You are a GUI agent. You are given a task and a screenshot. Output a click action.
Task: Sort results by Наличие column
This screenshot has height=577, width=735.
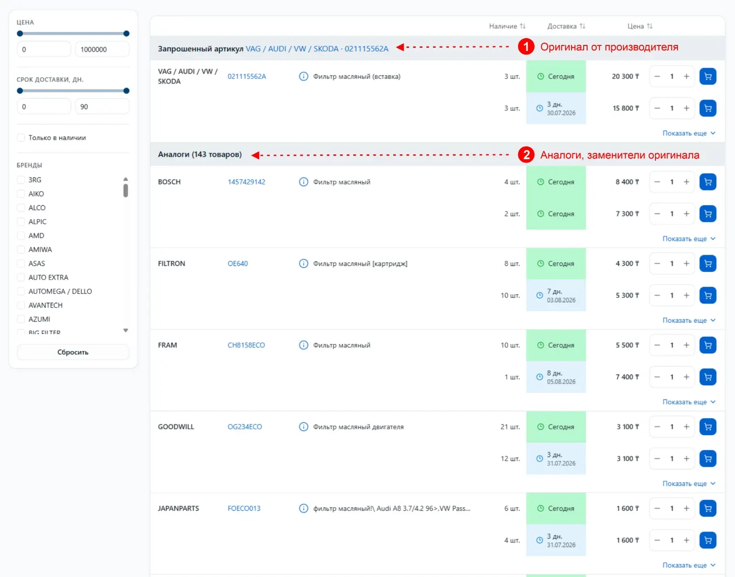coord(507,26)
